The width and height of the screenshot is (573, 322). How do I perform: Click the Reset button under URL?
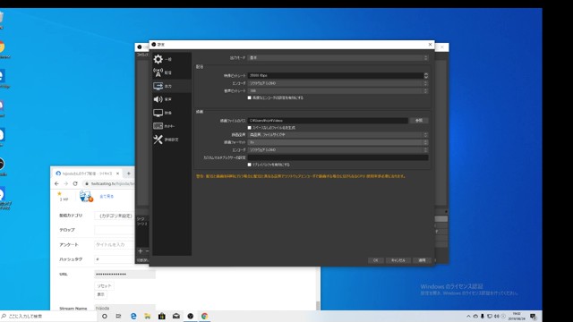pyautogui.click(x=104, y=286)
